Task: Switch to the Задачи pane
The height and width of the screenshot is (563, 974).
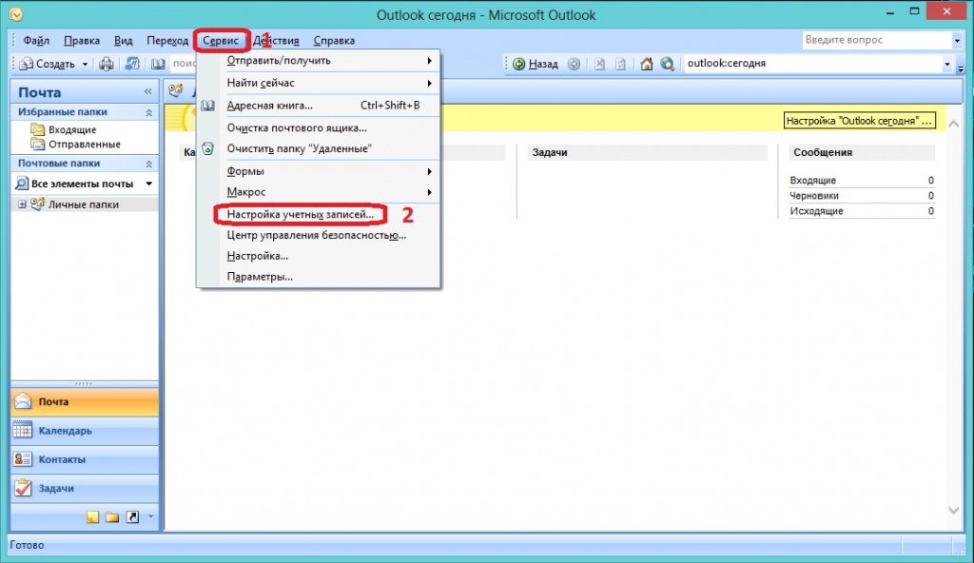Action: pos(85,489)
